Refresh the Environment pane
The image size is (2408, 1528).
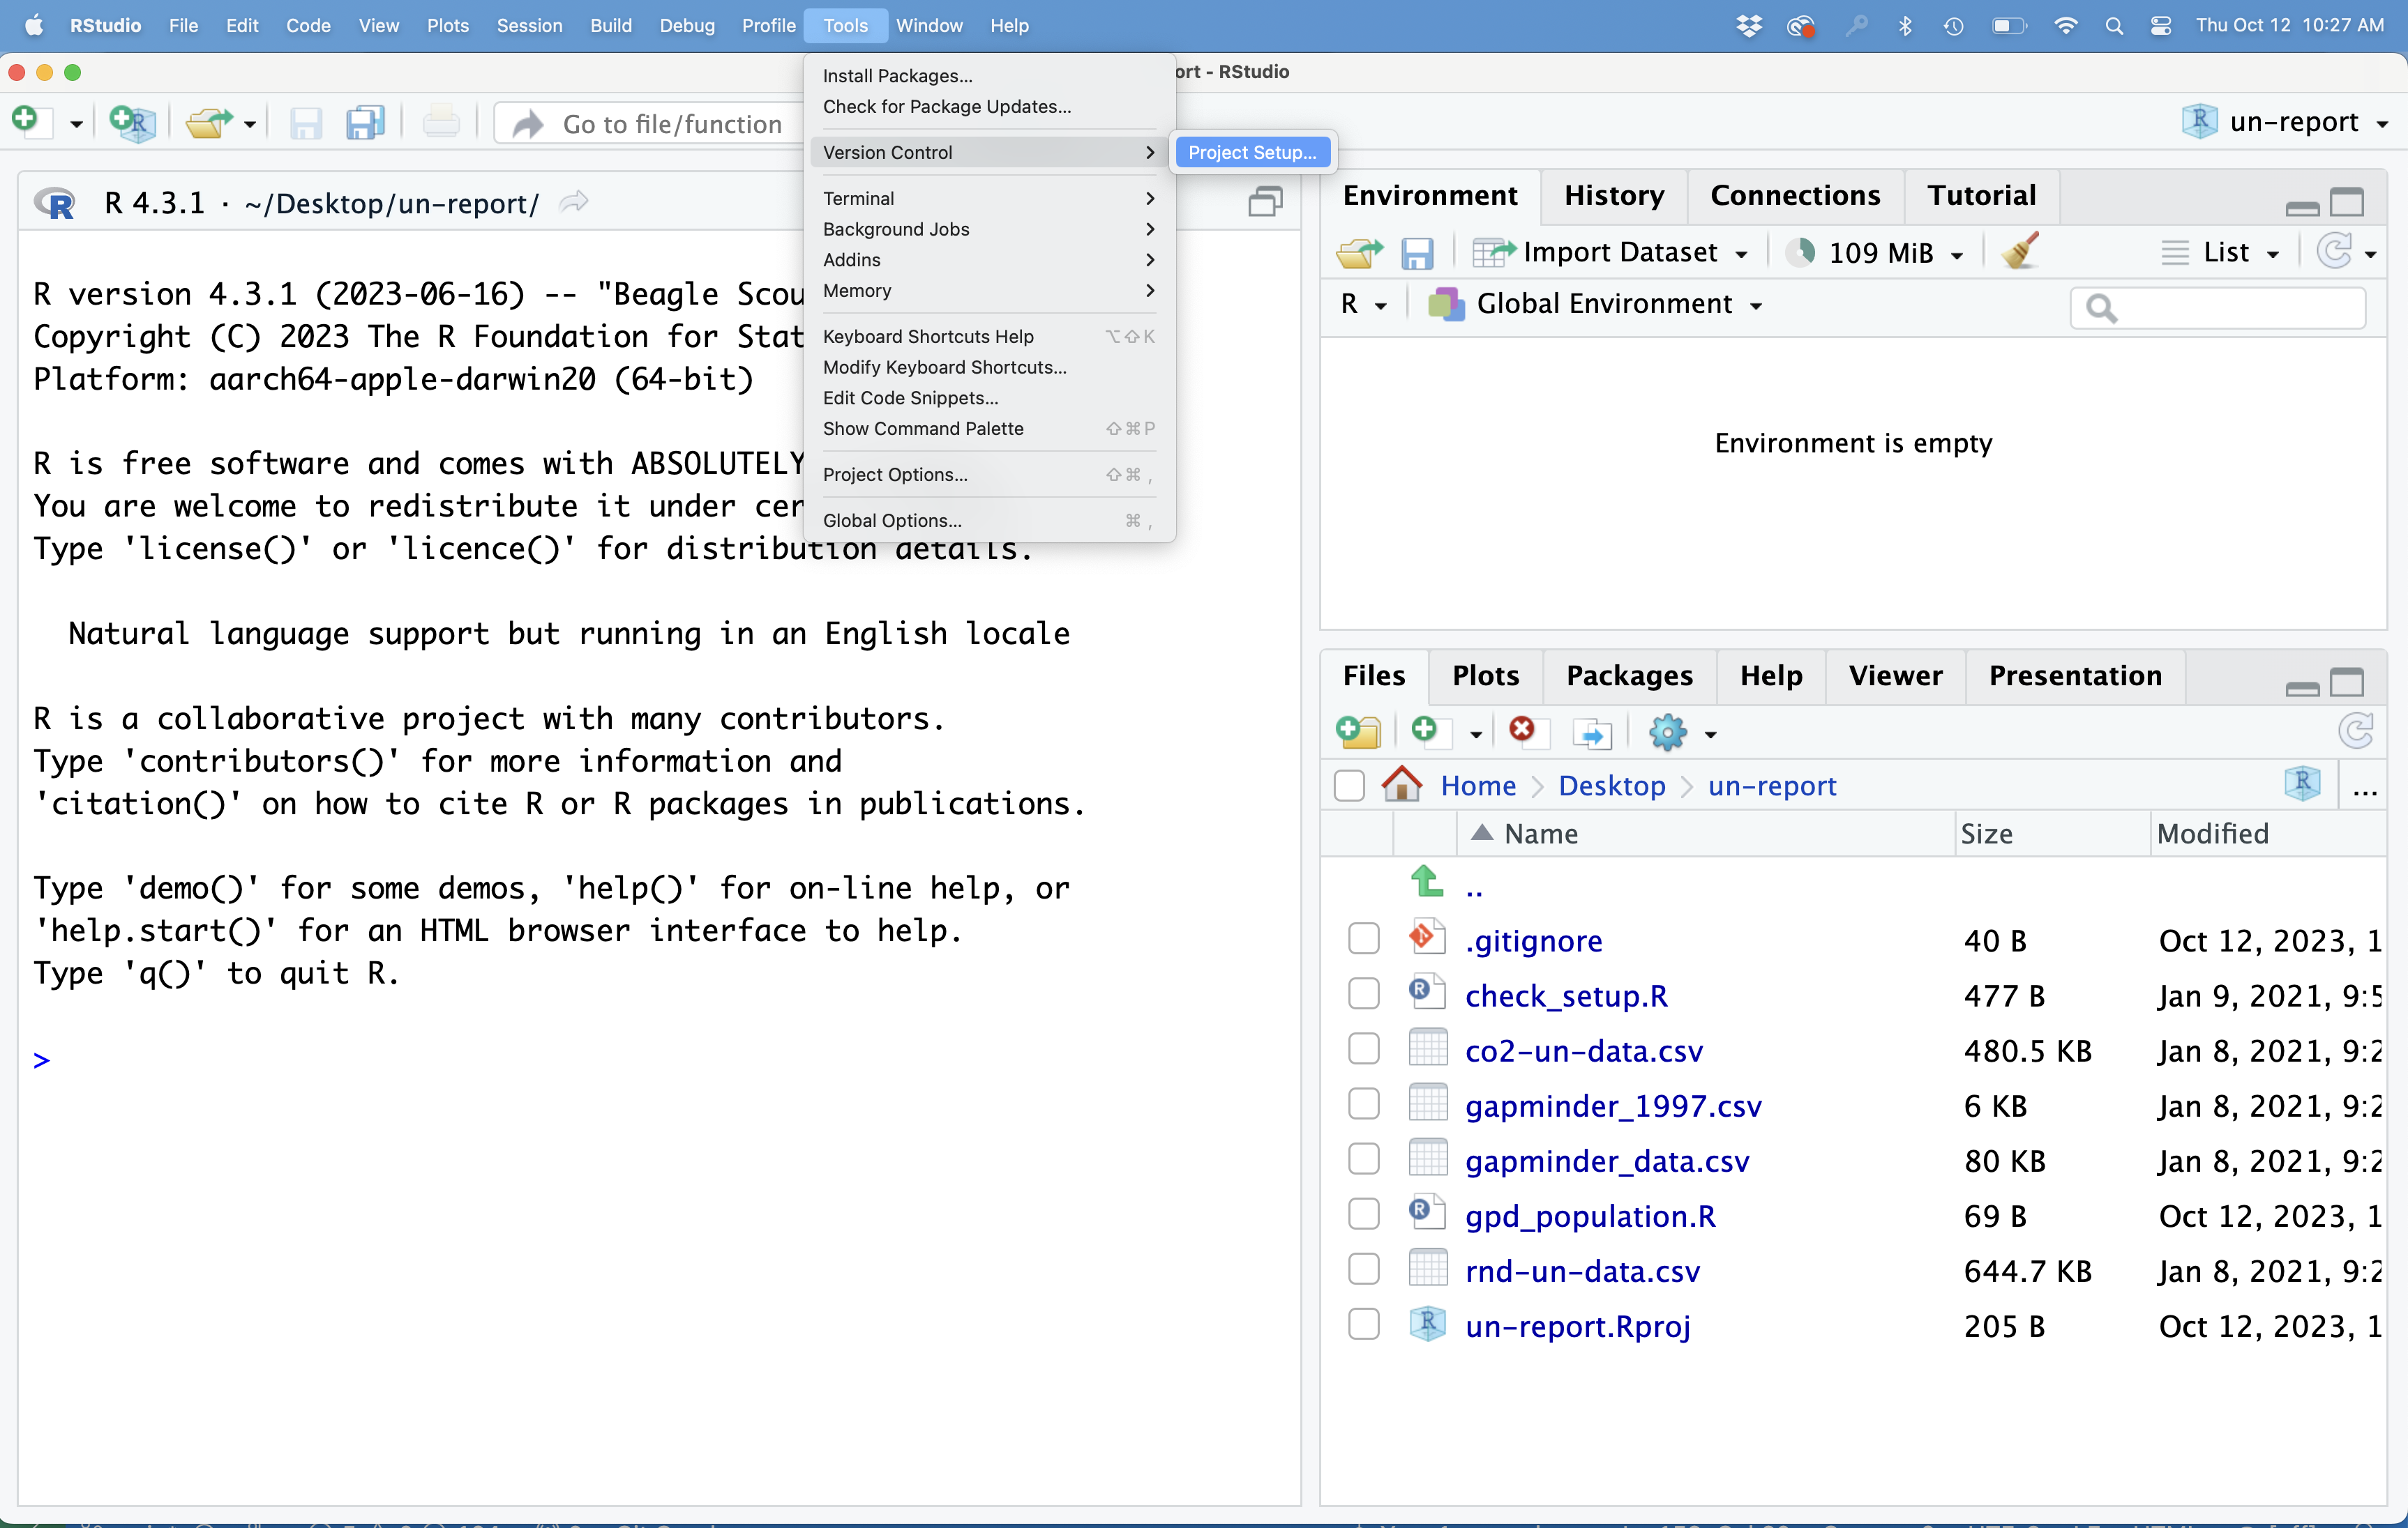tap(2334, 251)
